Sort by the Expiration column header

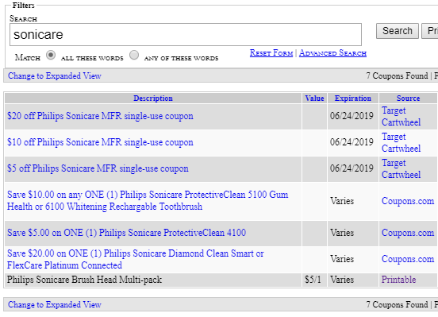pyautogui.click(x=353, y=99)
